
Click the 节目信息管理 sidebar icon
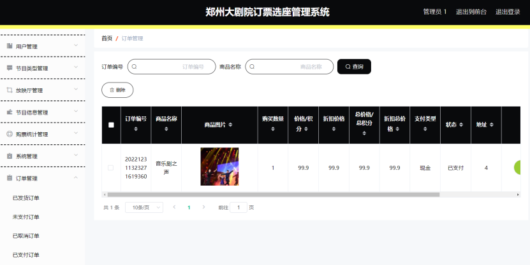(10, 112)
